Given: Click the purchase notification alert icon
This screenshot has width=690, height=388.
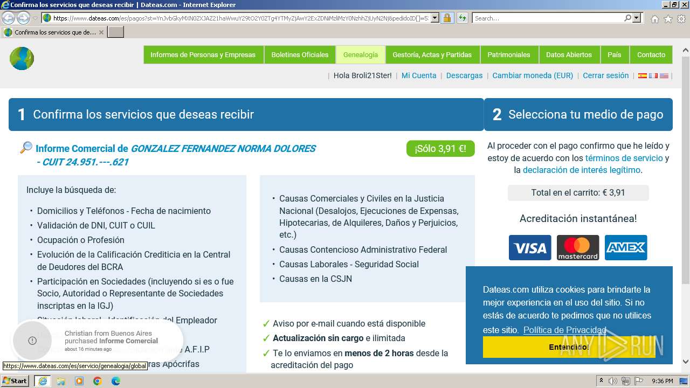Looking at the screenshot, I should [32, 341].
